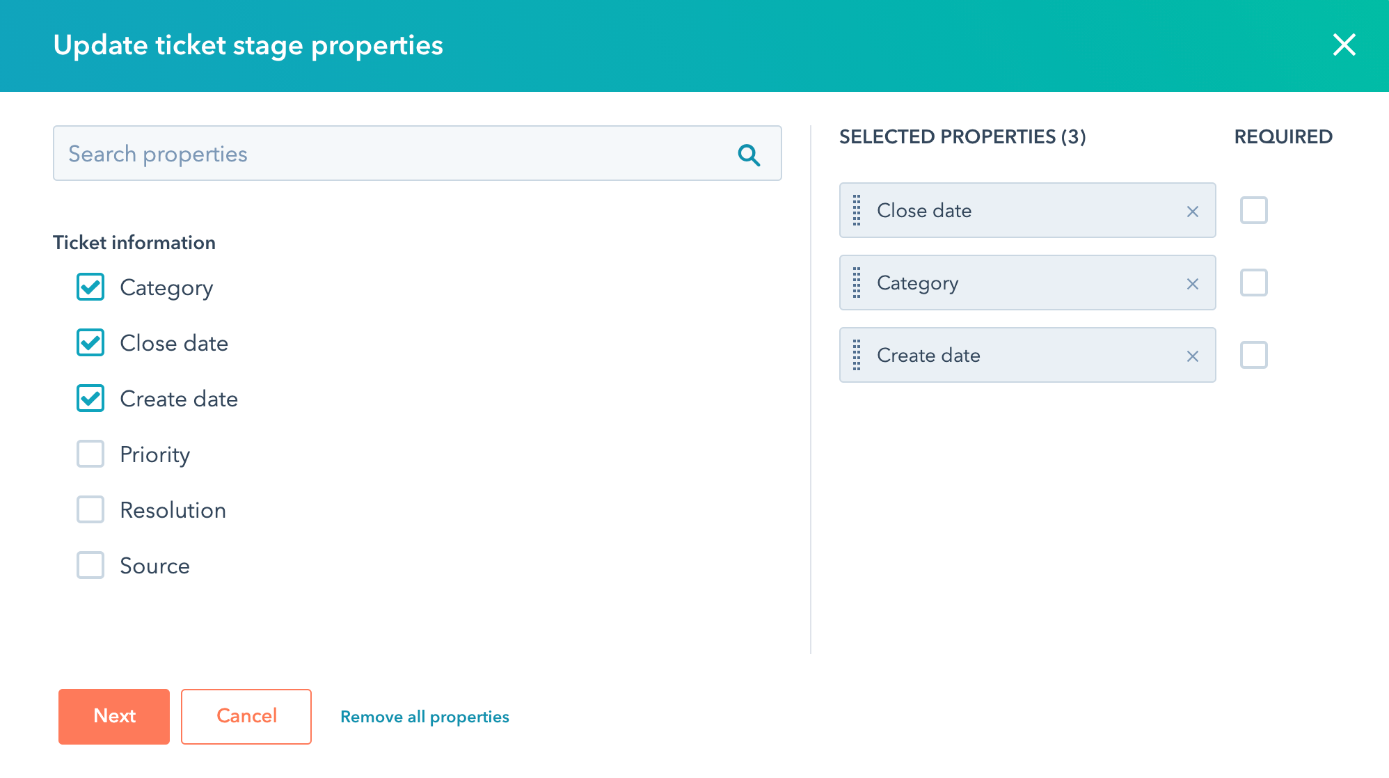Grab the drag handle for Create date
1389x778 pixels.
tap(857, 355)
